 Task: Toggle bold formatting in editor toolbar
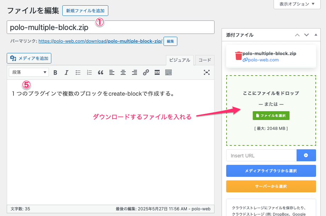pyautogui.click(x=55, y=72)
